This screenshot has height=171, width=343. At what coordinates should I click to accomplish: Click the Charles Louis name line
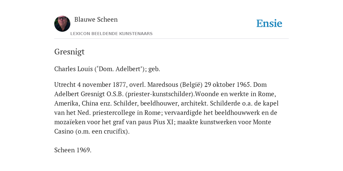click(x=107, y=69)
